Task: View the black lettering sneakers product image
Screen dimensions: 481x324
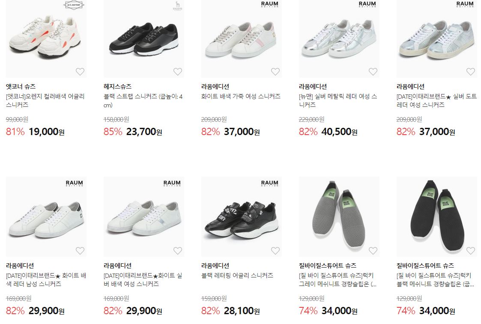Action: pyautogui.click(x=242, y=217)
